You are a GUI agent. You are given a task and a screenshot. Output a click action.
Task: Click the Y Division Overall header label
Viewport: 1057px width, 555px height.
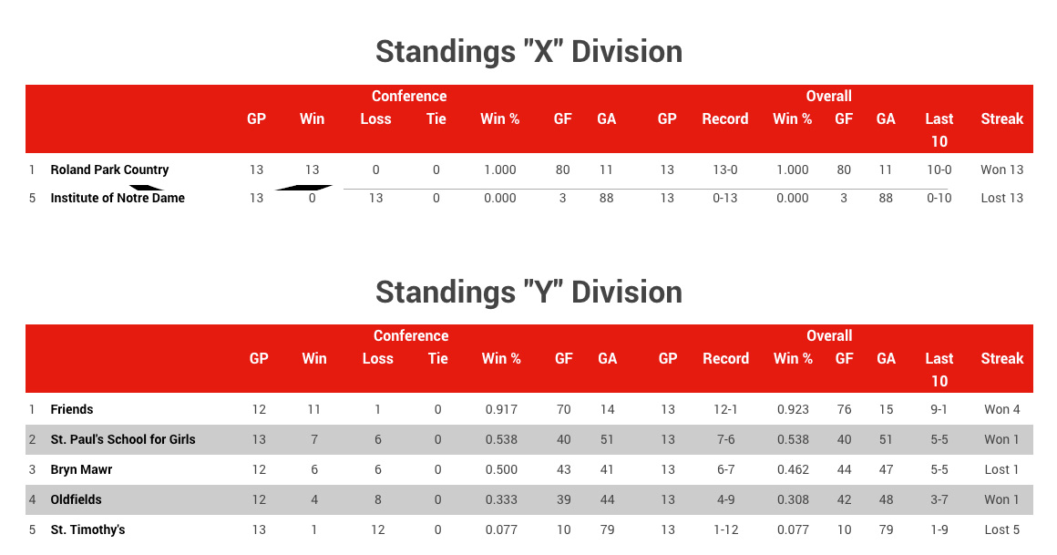(829, 336)
